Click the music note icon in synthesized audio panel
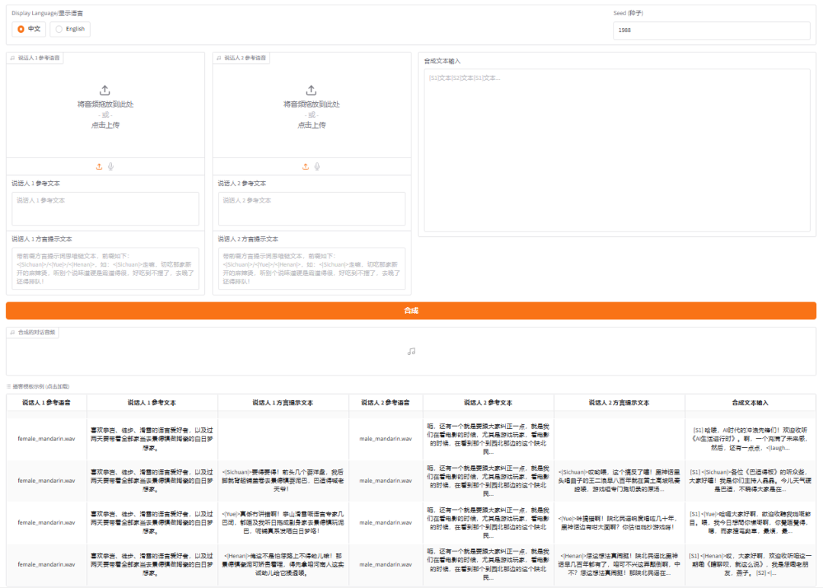Image resolution: width=823 pixels, height=588 pixels. (411, 351)
